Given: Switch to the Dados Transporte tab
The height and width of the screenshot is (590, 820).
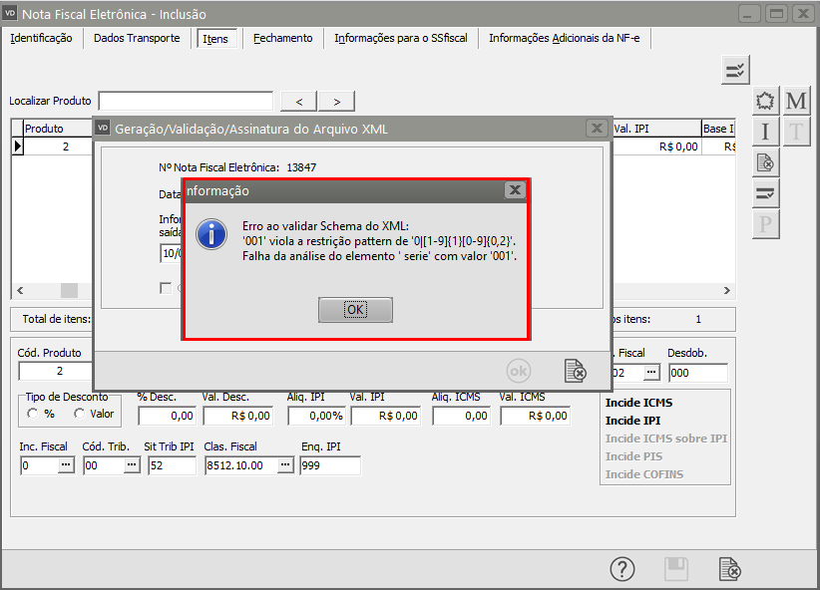Looking at the screenshot, I should [x=137, y=38].
